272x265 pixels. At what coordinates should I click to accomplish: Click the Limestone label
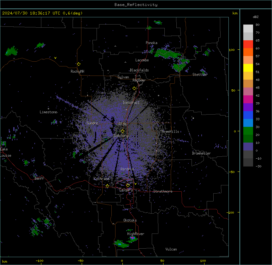(48, 112)
